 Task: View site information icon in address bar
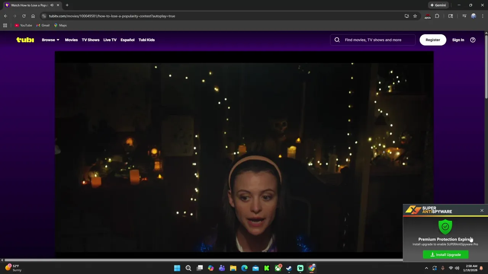pyautogui.click(x=44, y=16)
